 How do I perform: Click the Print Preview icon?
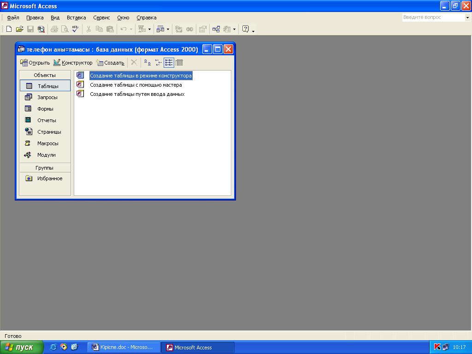(x=65, y=29)
